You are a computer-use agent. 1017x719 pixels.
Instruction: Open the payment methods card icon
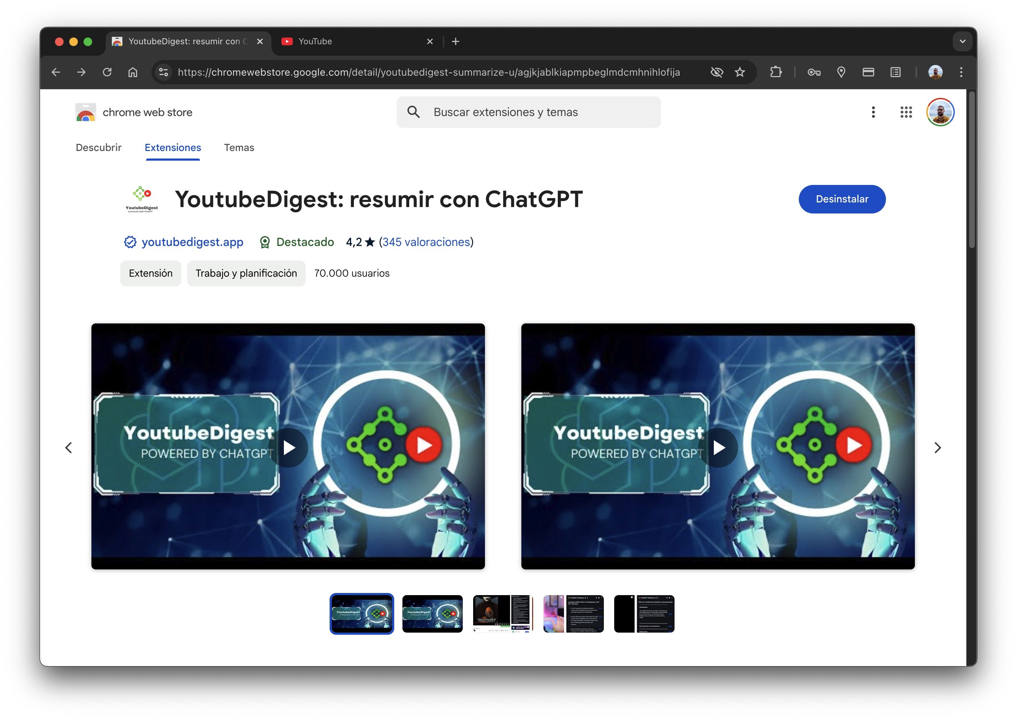868,72
